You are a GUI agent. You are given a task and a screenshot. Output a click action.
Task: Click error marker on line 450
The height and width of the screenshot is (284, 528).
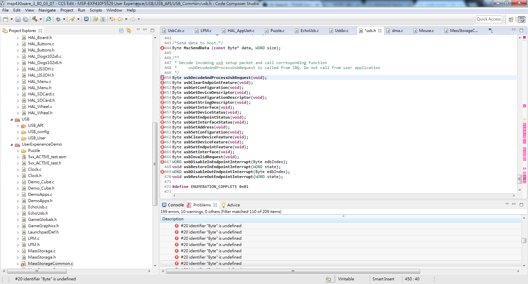click(162, 78)
